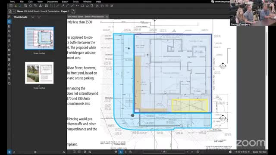
Task: Adjust the thumbnail size slider
Action: (x=35, y=152)
